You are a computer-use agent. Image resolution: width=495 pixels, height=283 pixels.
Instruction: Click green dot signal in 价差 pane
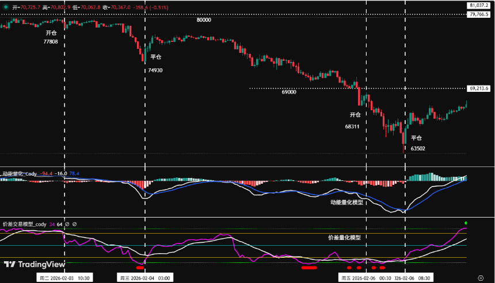[x=466, y=223]
